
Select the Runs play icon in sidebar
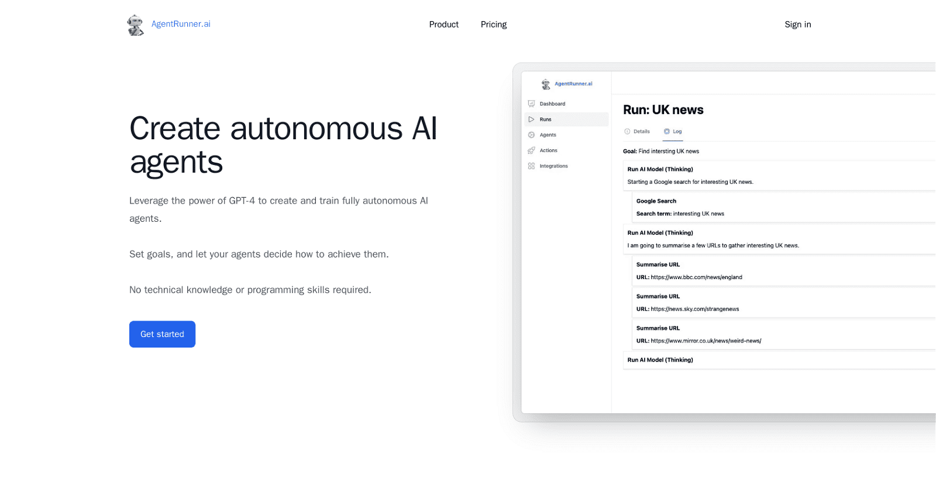point(531,119)
